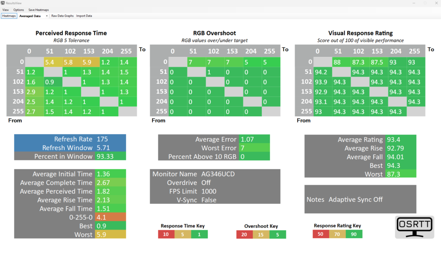Open the Save Heatmaps menu
This screenshot has width=441, height=257.
[39, 9]
